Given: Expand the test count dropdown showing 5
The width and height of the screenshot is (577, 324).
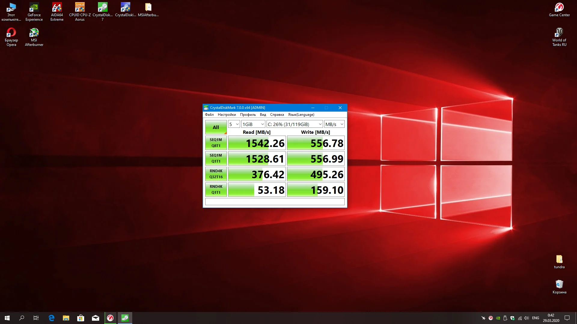Looking at the screenshot, I should tap(234, 124).
